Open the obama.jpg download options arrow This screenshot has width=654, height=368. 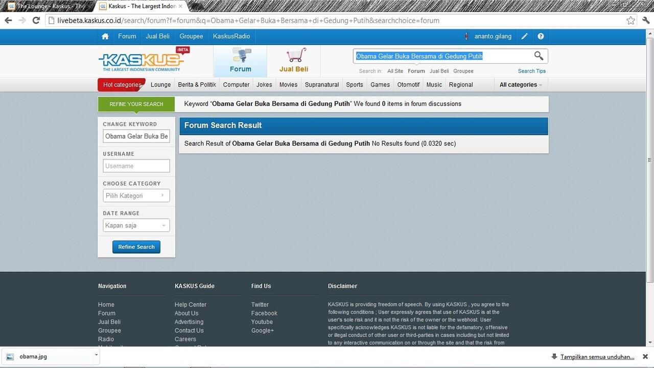96,354
